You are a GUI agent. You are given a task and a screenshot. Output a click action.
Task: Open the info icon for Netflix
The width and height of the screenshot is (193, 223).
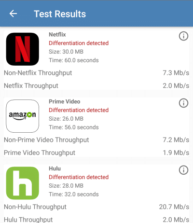[183, 36]
